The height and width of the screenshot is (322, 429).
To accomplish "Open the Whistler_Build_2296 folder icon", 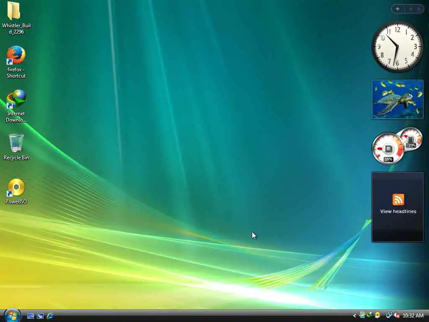I will pos(16,18).
